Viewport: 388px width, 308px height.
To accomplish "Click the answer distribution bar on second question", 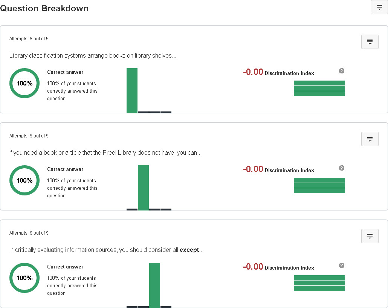I will click(x=143, y=188).
